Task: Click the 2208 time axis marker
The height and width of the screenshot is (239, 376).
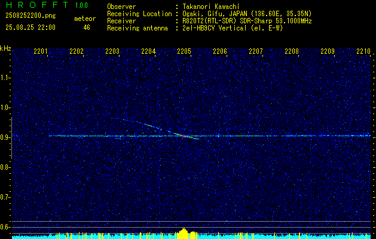Action: 292,51
